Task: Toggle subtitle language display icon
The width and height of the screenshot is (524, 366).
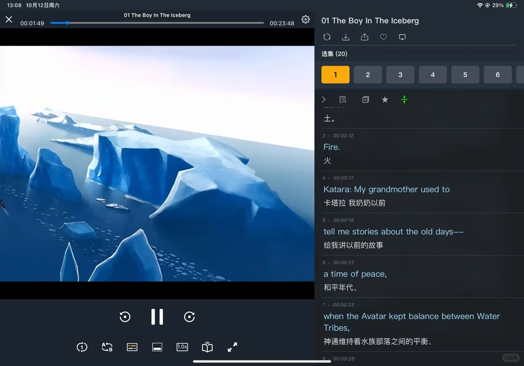Action: pyautogui.click(x=366, y=99)
